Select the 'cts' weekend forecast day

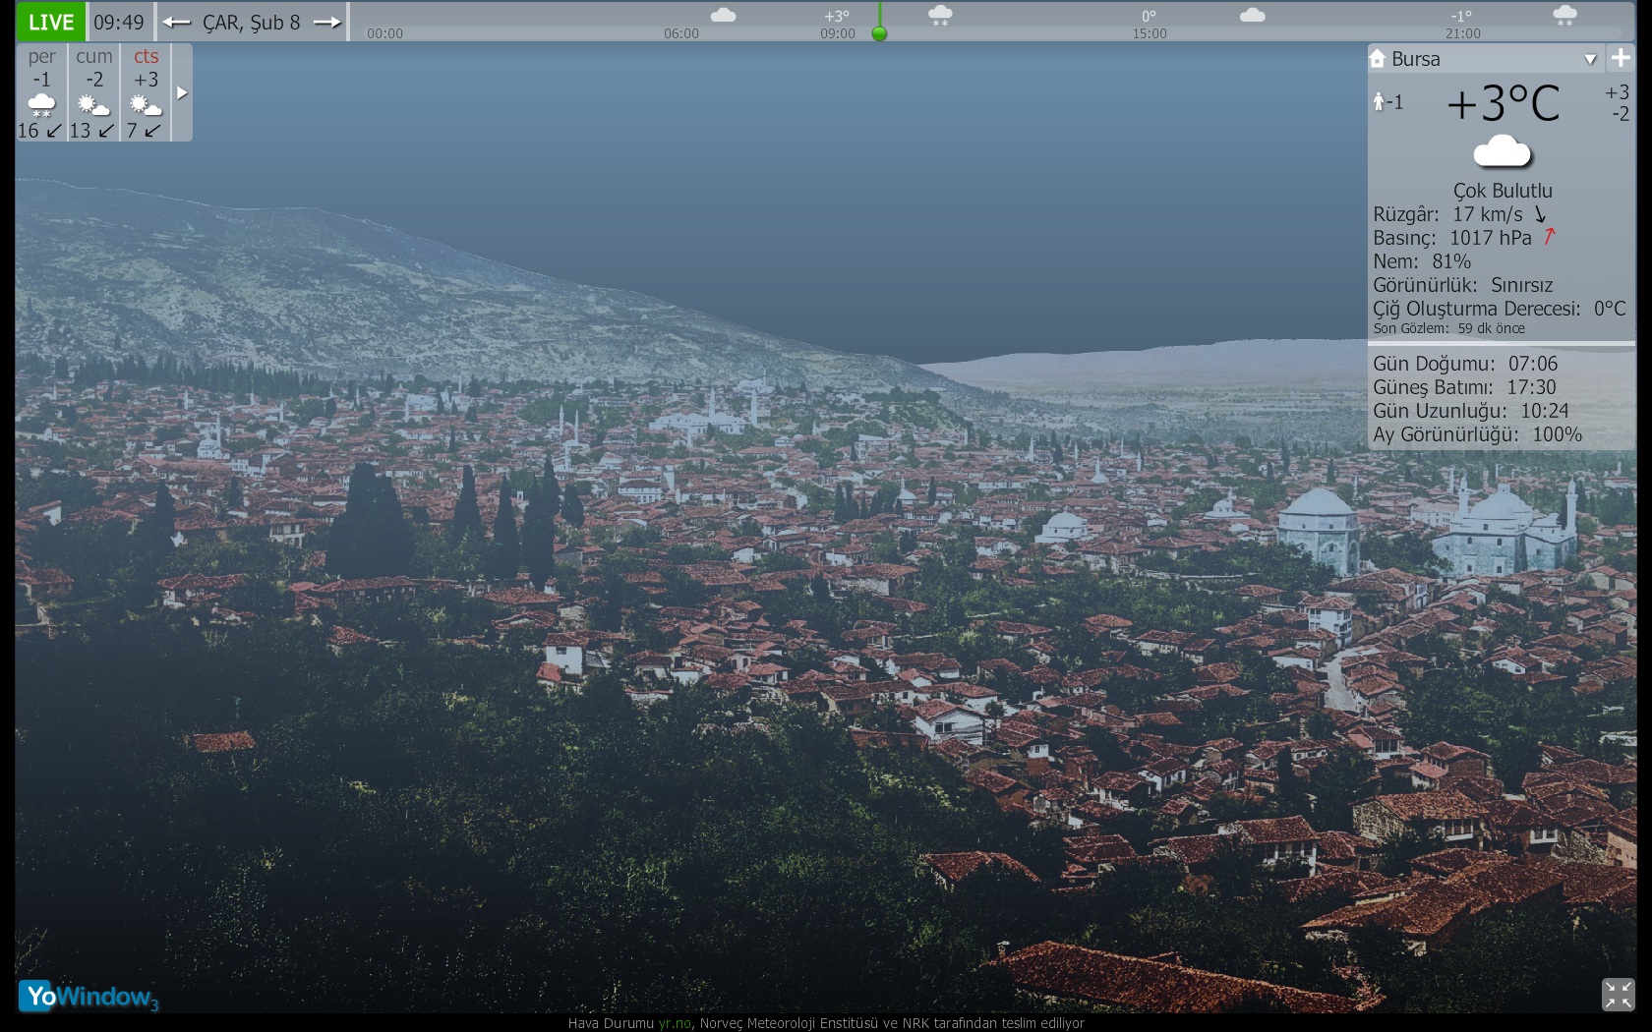146,92
